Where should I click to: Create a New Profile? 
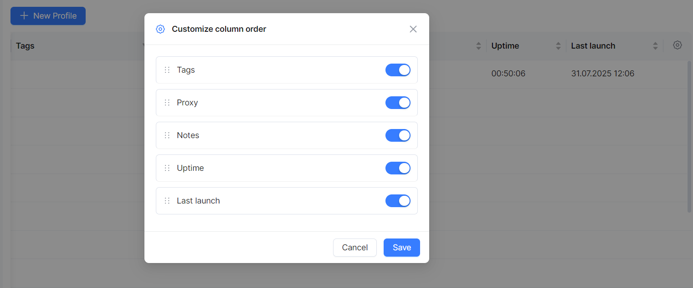tap(48, 16)
